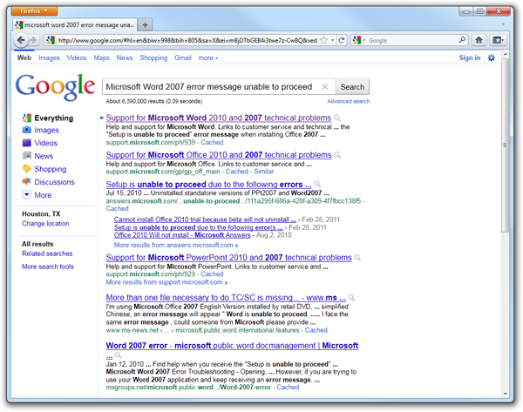Click the Discussions speech bubble icon
Viewport: 523px width, 412px height.
coord(27,182)
